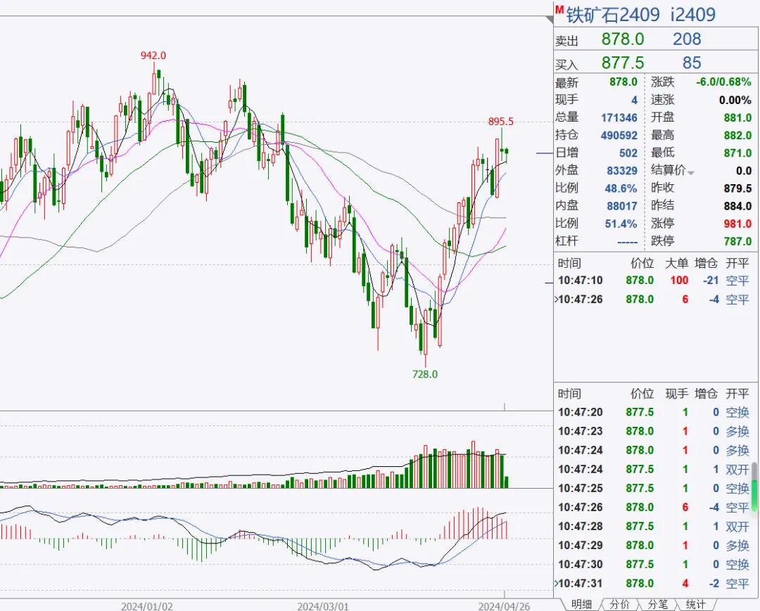Click the ratio value 48.6%

point(621,188)
